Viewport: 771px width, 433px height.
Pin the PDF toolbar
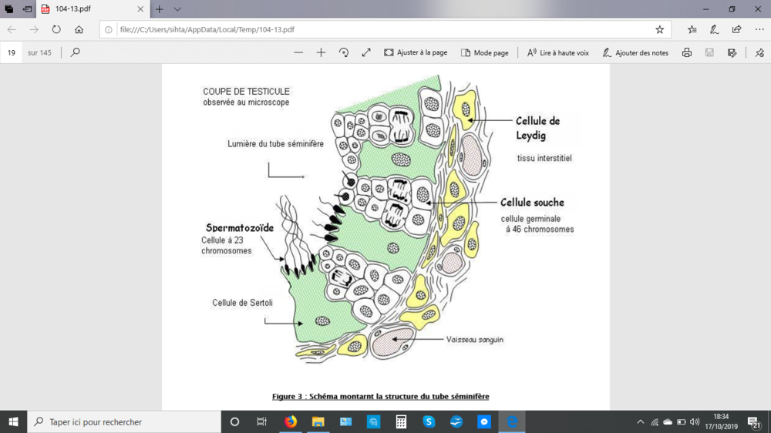[759, 52]
